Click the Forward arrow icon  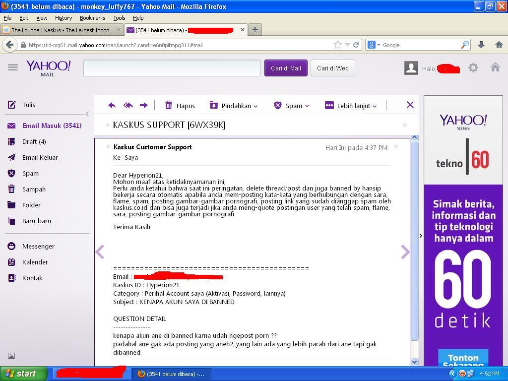(143, 105)
